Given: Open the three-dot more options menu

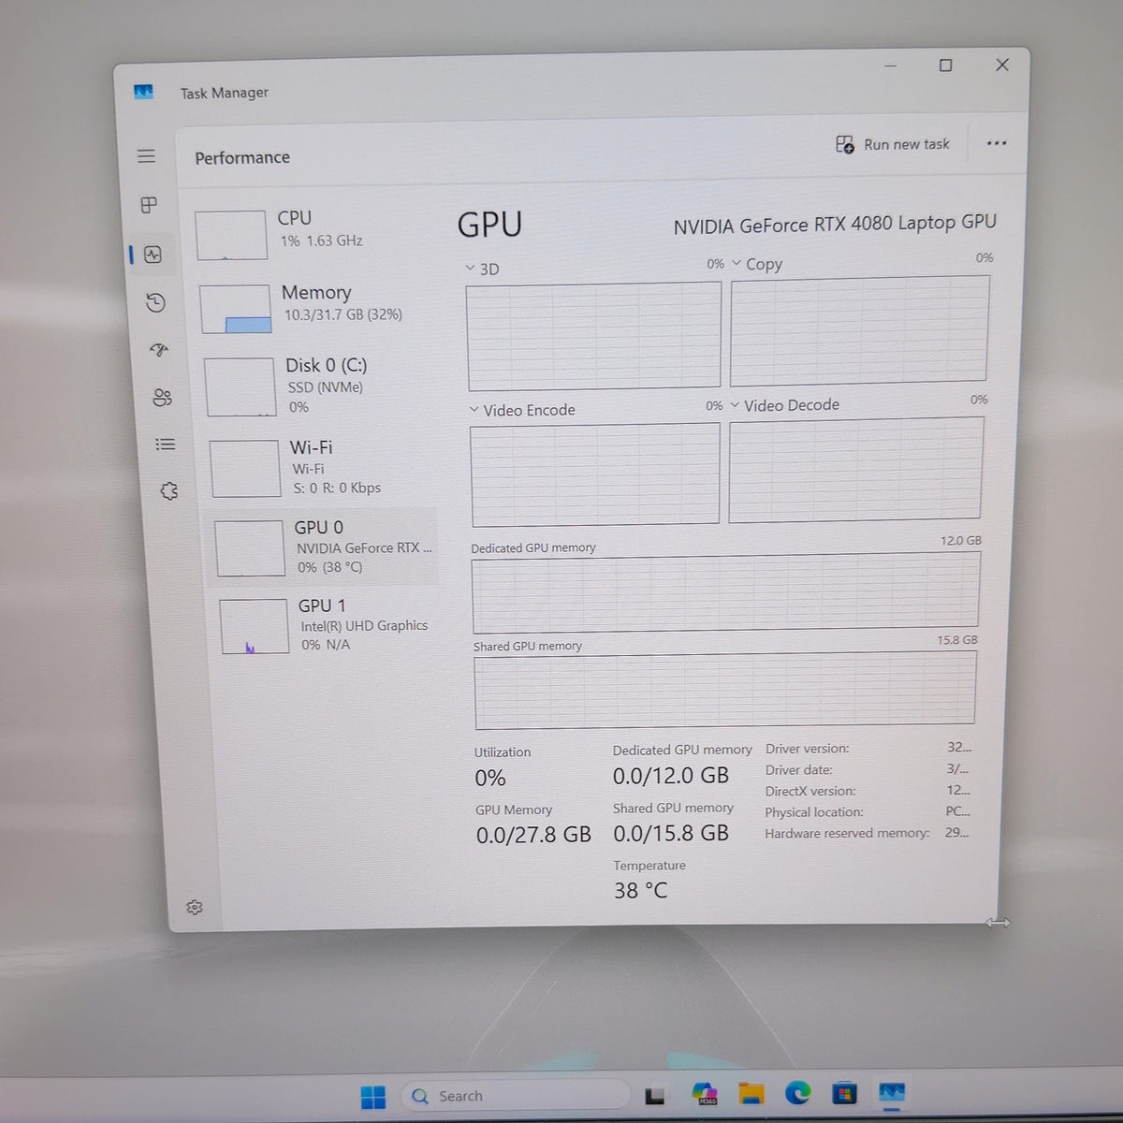Looking at the screenshot, I should click(x=997, y=143).
